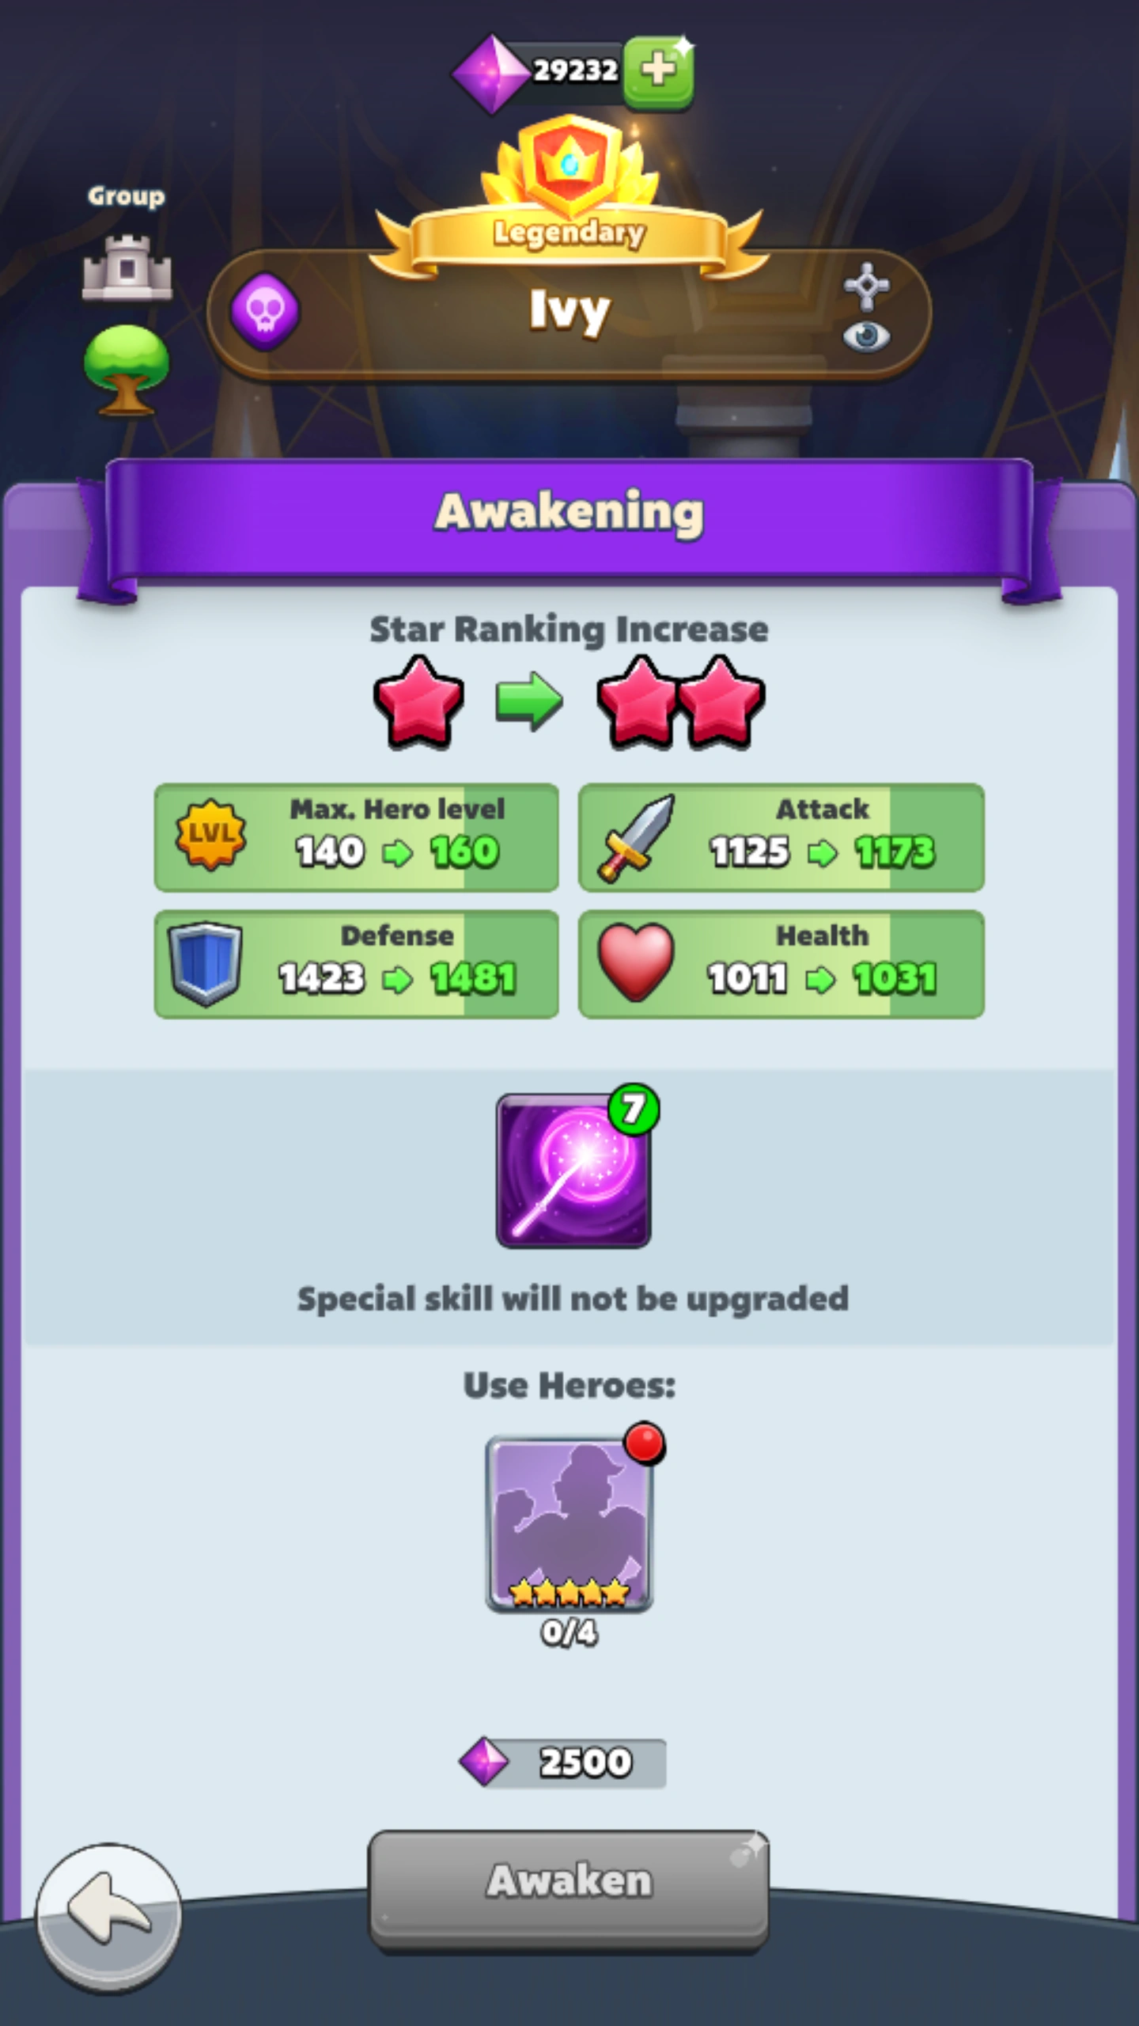This screenshot has width=1139, height=2026.
Task: Tap the red notification dot on hero slot
Action: point(645,1443)
